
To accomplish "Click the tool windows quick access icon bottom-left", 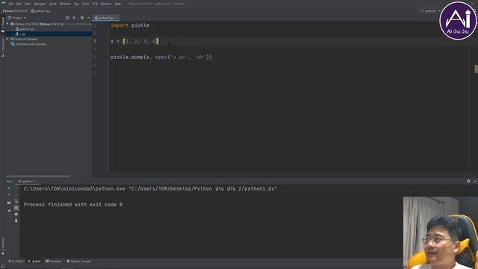I will point(2,267).
